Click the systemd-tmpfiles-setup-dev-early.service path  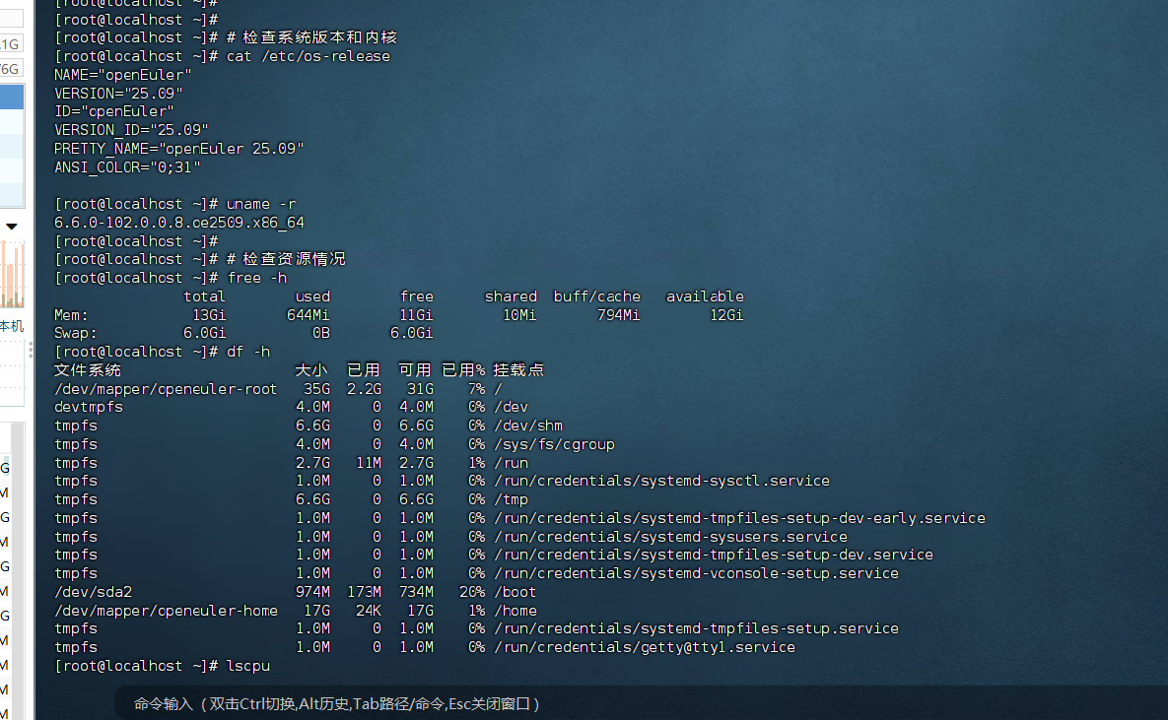tap(739, 518)
